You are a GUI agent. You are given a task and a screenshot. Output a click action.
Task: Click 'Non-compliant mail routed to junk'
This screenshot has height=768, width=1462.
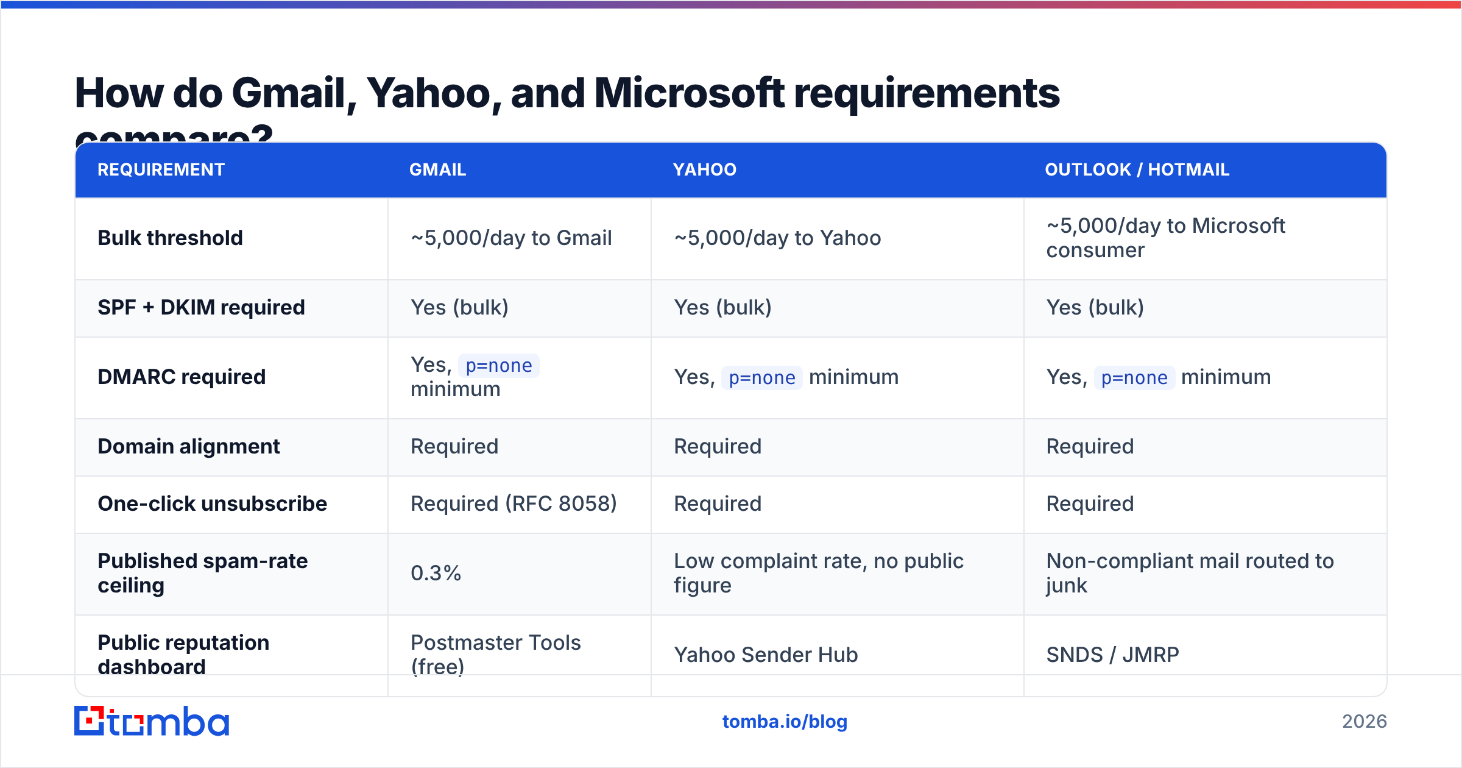pyautogui.click(x=1190, y=573)
